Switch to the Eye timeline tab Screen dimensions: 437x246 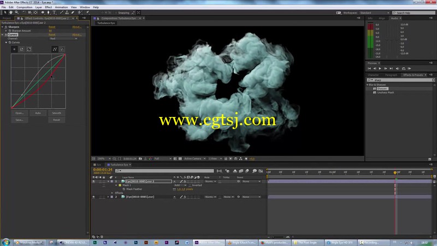[99, 165]
